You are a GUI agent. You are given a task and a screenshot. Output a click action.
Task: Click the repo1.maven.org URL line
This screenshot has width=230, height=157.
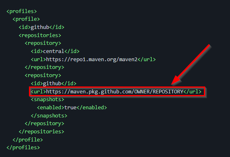coord(93,60)
